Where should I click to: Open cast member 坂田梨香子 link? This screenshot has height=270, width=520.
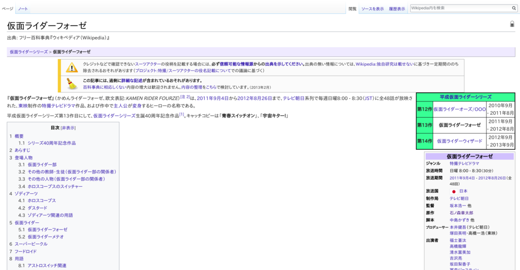(x=460, y=264)
